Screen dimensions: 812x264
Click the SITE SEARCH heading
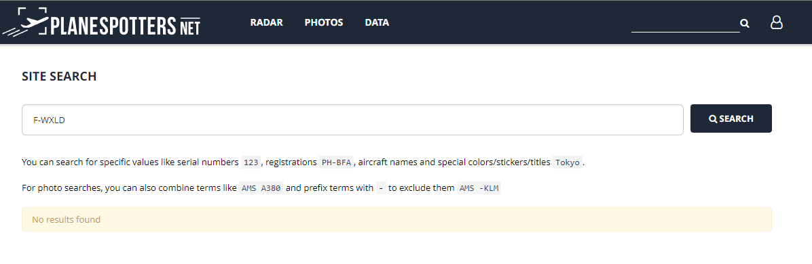coord(59,76)
